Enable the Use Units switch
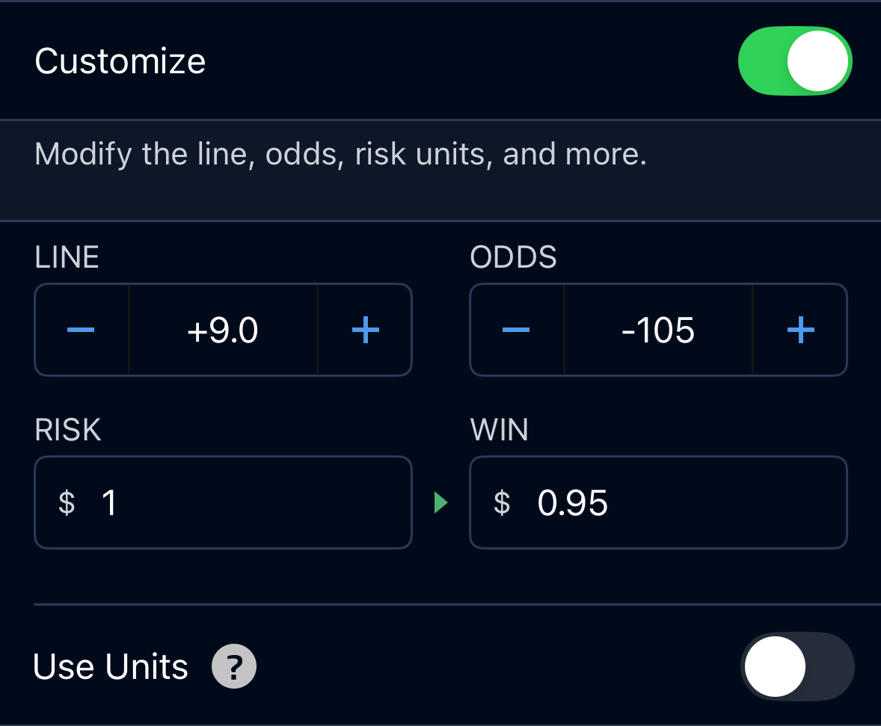The image size is (881, 726). (798, 666)
